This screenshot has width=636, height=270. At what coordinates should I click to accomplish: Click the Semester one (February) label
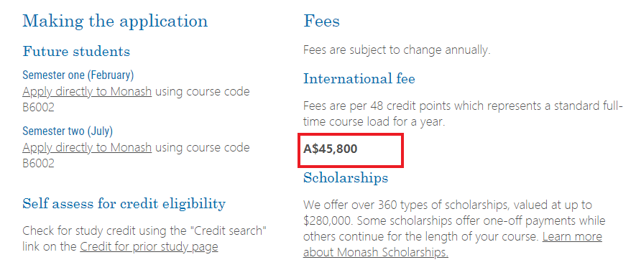point(78,75)
